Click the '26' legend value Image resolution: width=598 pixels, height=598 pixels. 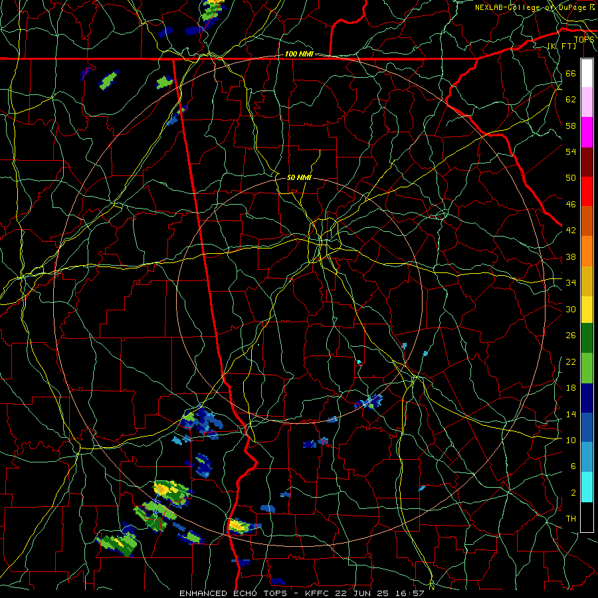click(x=571, y=336)
